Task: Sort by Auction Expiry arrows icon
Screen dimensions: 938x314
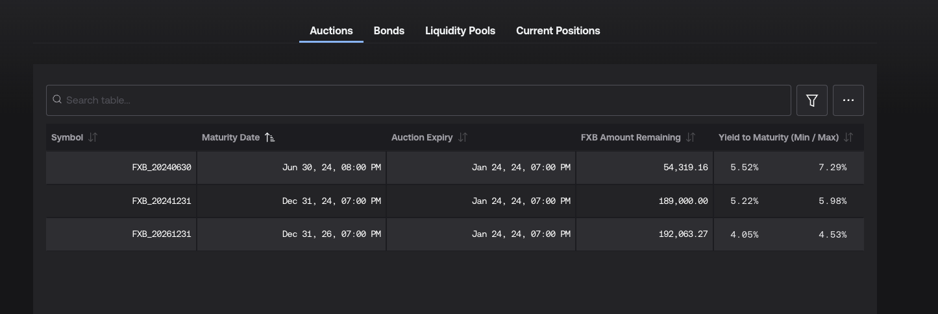Action: 463,137
